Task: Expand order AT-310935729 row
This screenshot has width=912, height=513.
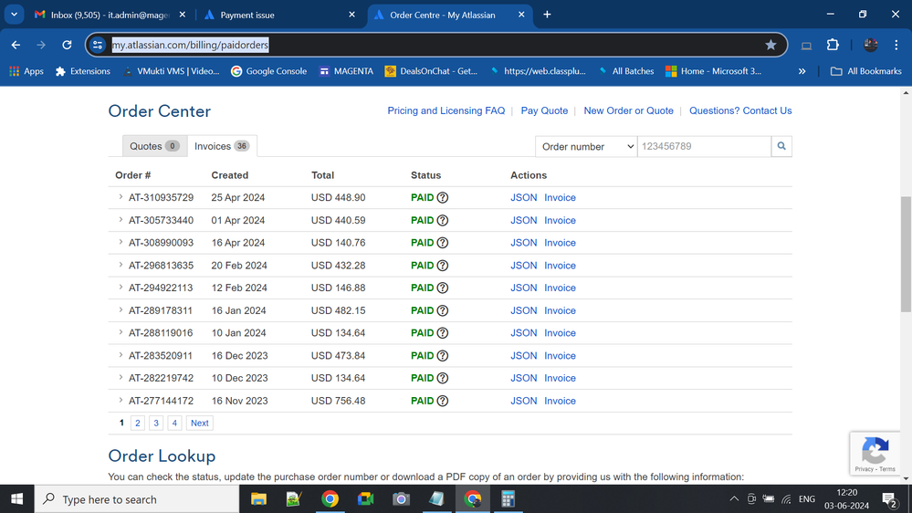Action: click(121, 197)
